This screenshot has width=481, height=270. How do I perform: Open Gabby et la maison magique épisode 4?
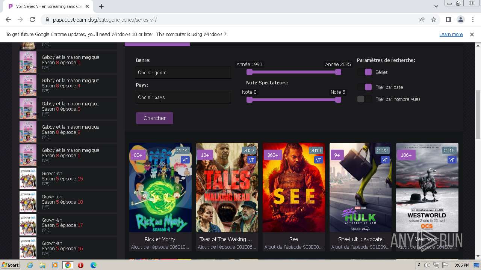coord(68,85)
